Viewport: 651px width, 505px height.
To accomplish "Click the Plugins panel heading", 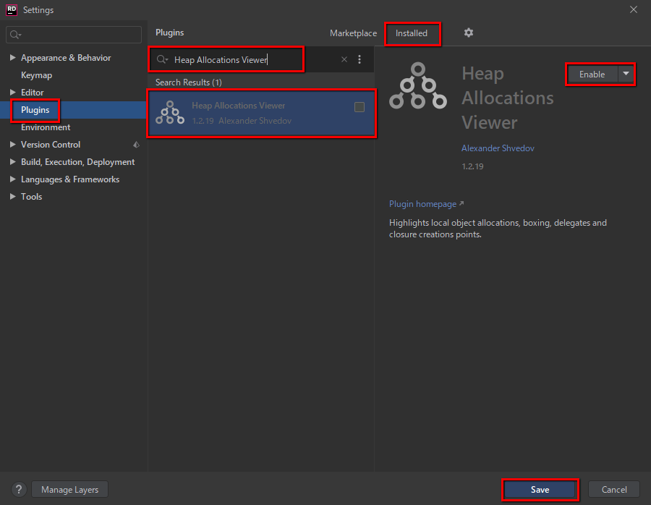I will tap(169, 33).
